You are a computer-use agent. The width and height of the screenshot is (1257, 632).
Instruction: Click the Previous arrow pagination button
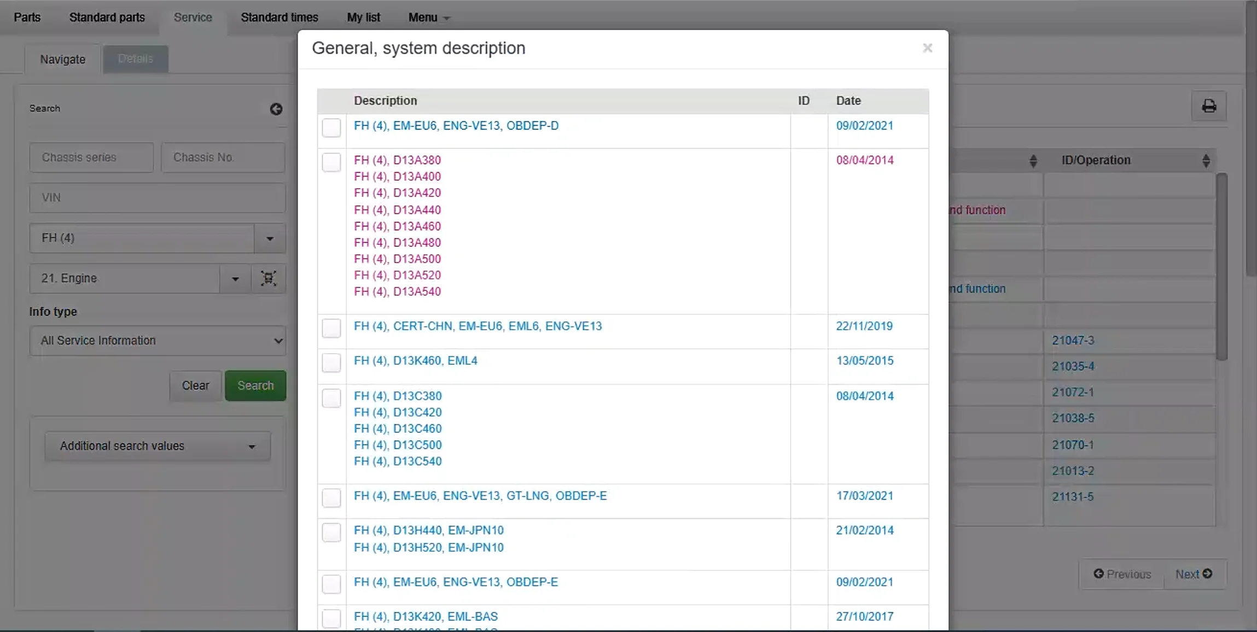pyautogui.click(x=1122, y=574)
